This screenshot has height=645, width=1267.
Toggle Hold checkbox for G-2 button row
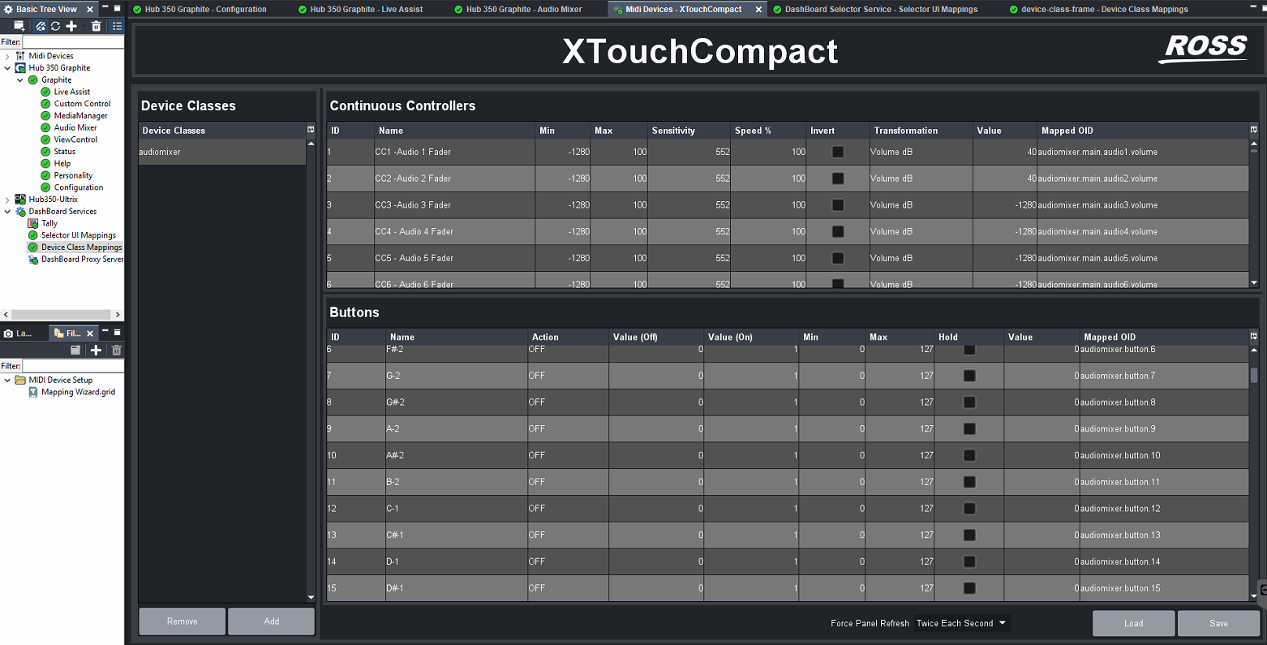(969, 376)
